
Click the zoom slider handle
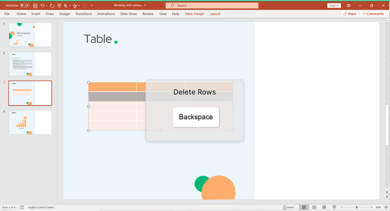(357, 207)
